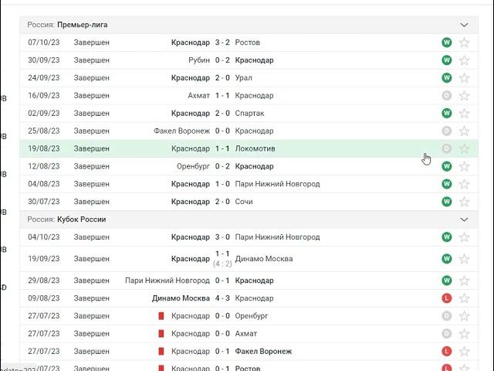Star the Рубин 0-2 Краснодар match
Viewport: 494px width, 371px height.
(x=464, y=60)
